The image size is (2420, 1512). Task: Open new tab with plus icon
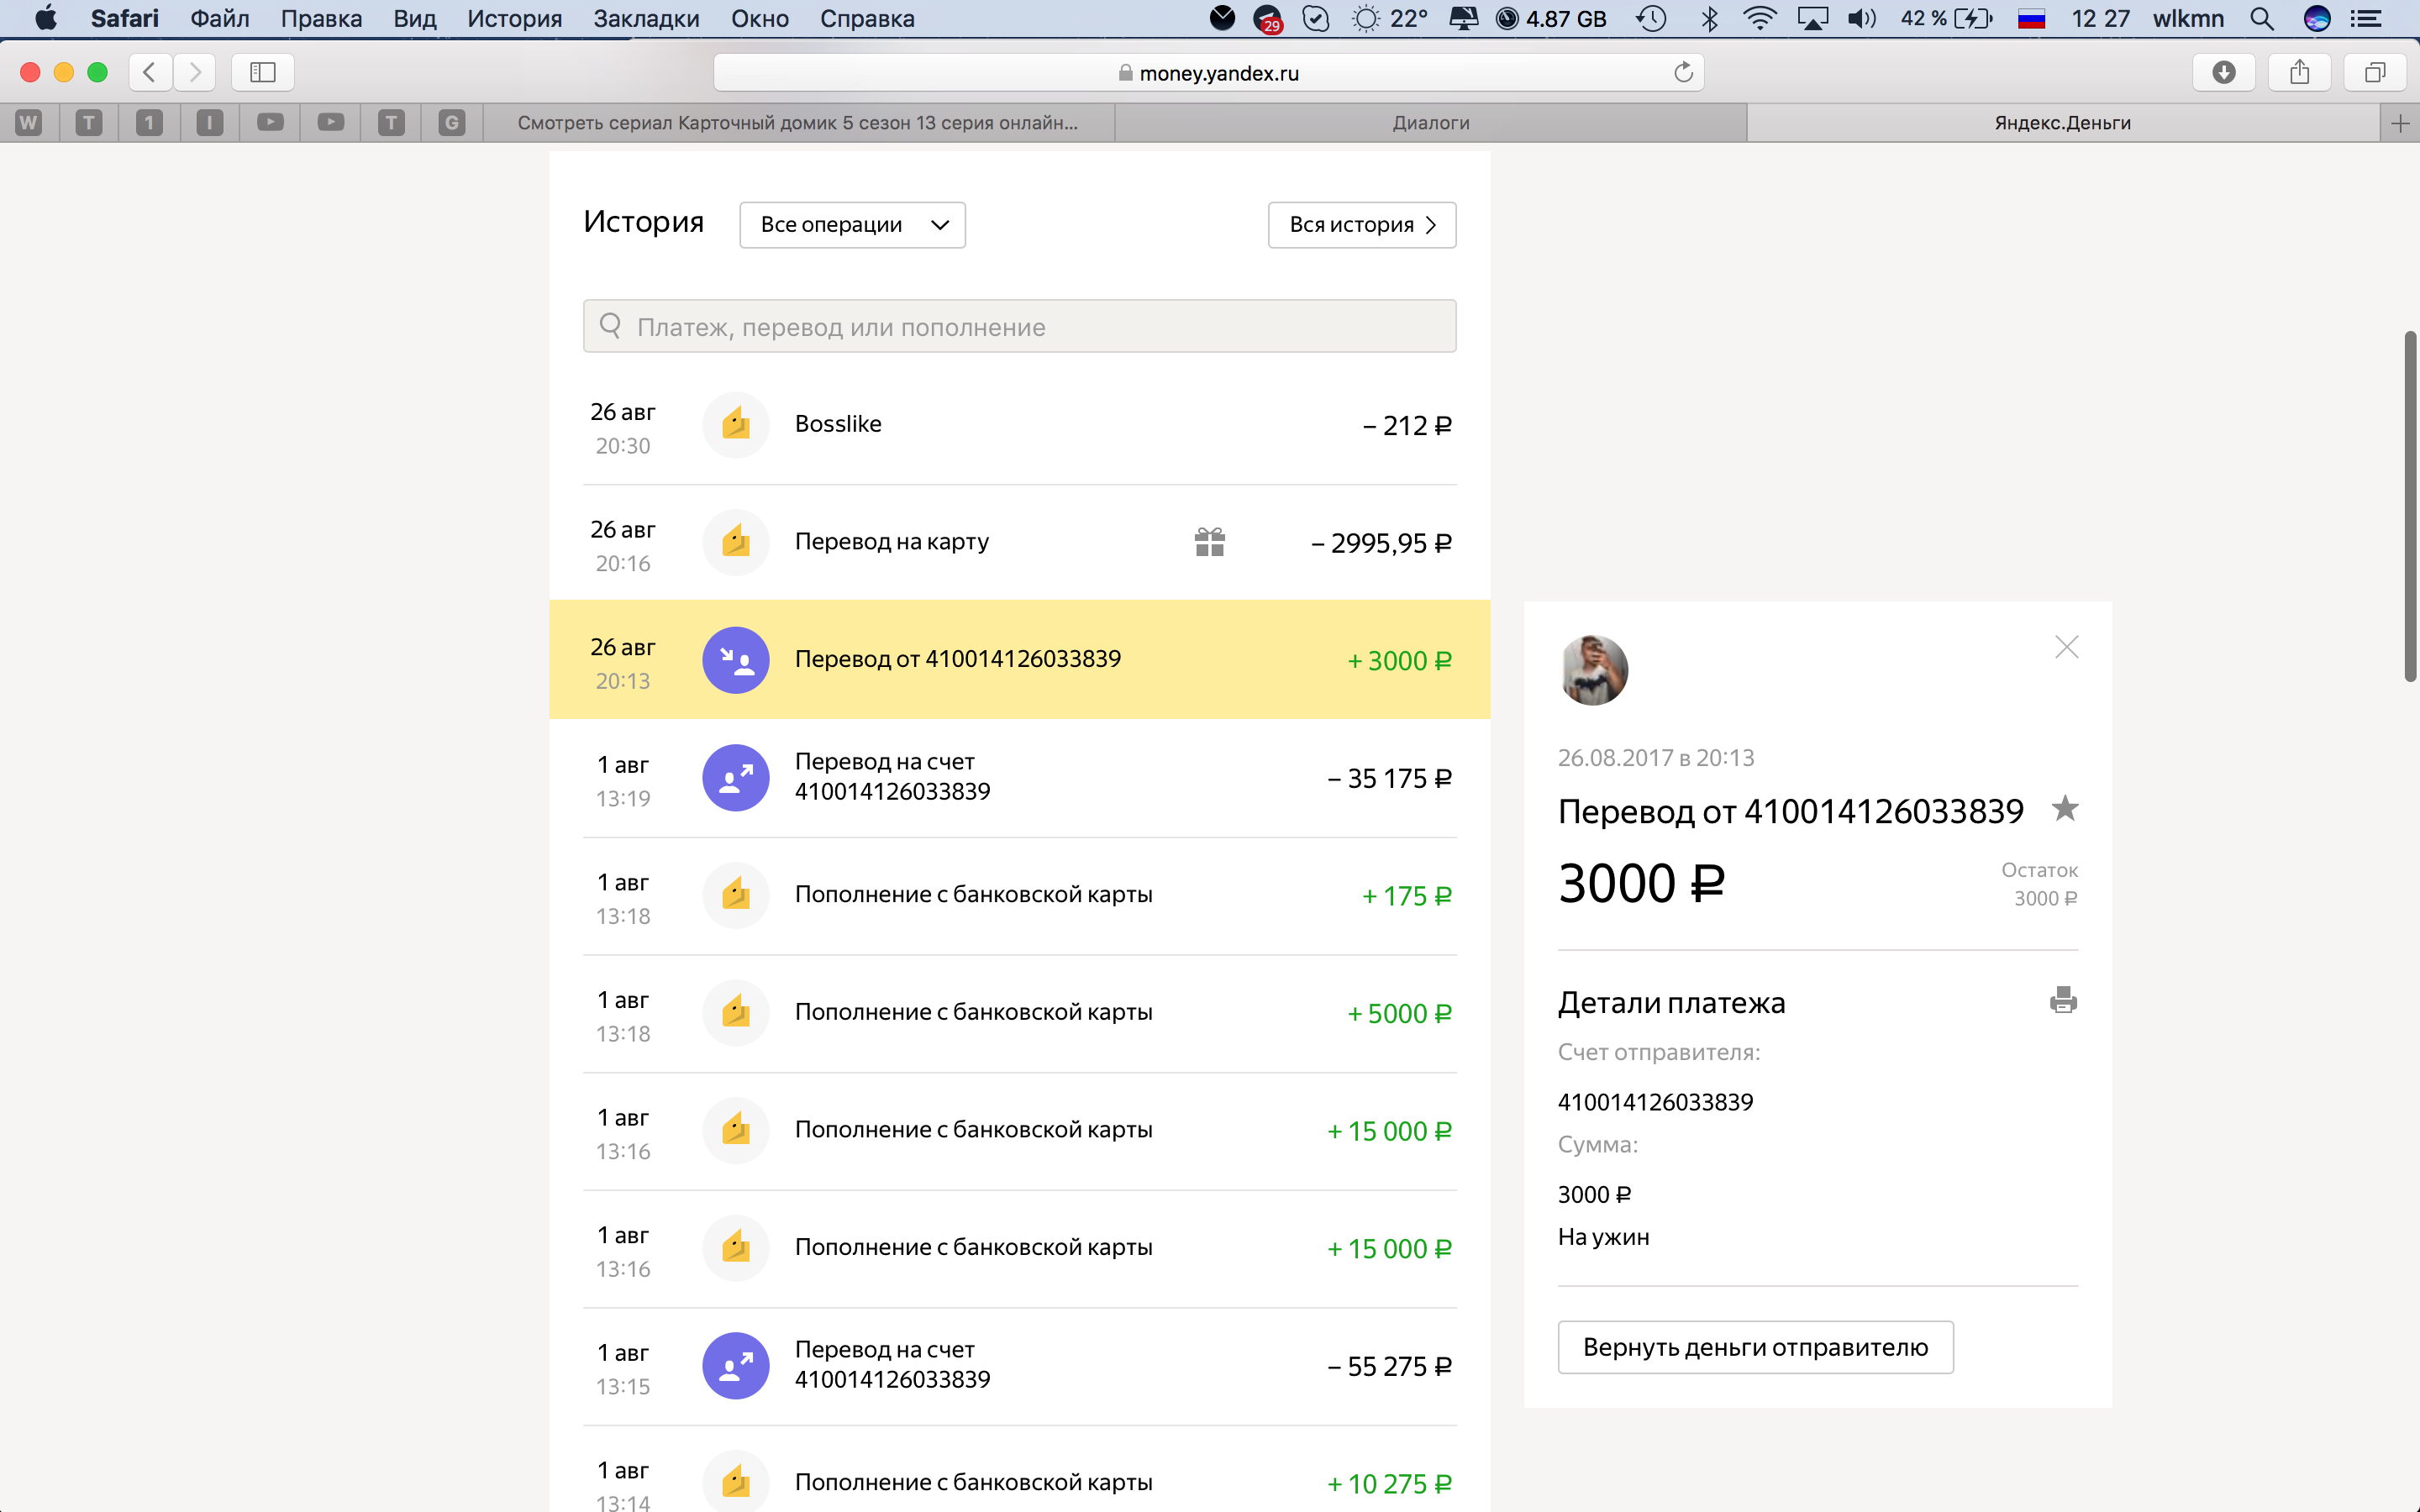pyautogui.click(x=2399, y=123)
